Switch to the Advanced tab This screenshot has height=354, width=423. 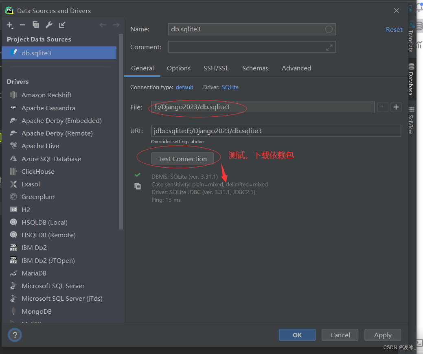point(296,68)
